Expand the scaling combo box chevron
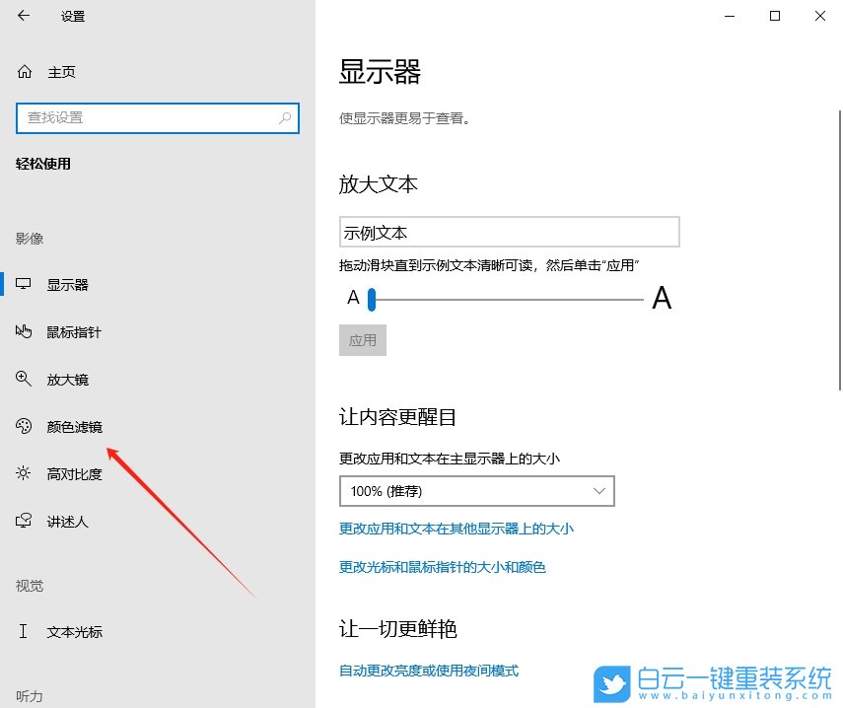 [598, 490]
